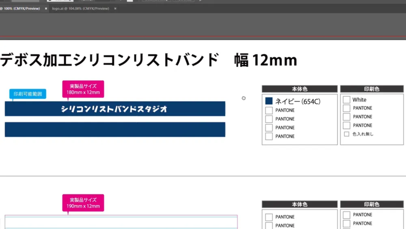Check first PANTONE box in lower 印刷色 list
Screen dimensions: 406x229
[x=346, y=215]
